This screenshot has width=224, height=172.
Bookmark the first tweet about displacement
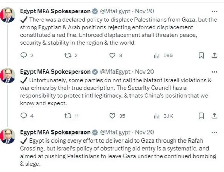201,55
